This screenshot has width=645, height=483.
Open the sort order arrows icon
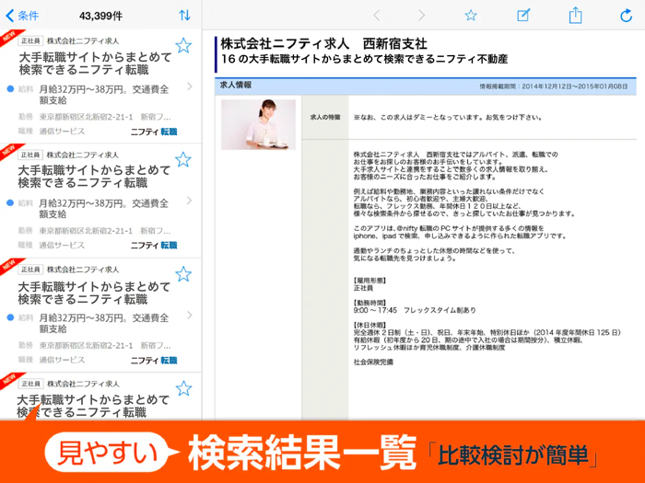(184, 16)
